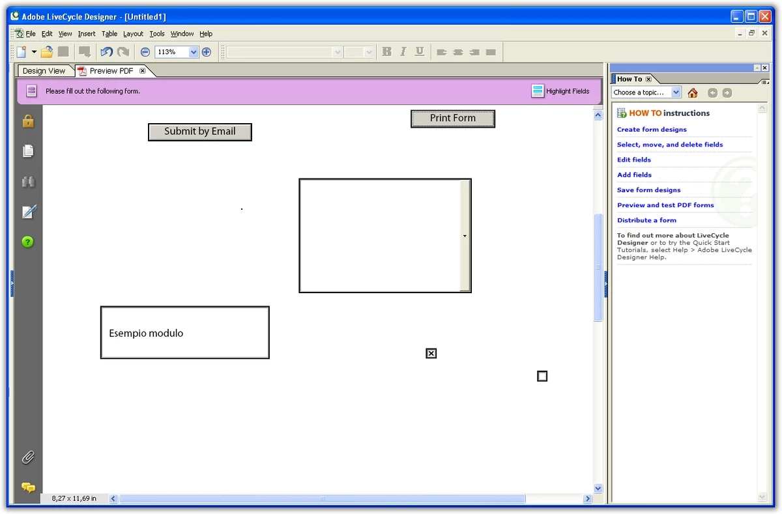Uncheck the checked X checkbox

431,353
